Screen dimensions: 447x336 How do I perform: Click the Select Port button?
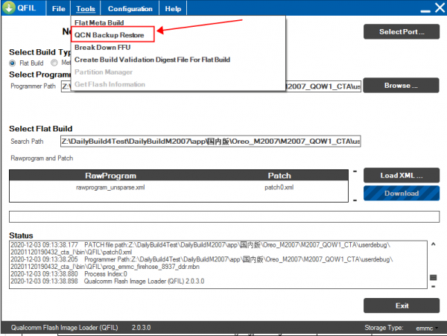click(402, 31)
